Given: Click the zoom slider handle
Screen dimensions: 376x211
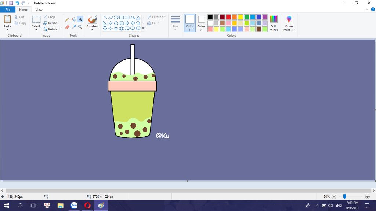Looking at the screenshot, I should click(344, 196).
